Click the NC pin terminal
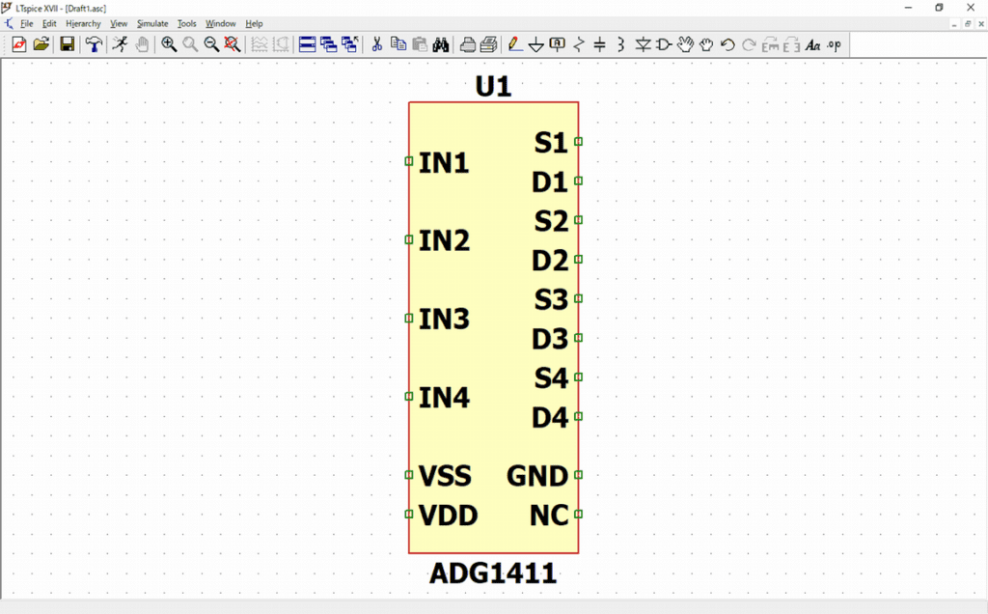This screenshot has height=614, width=988. coord(579,515)
